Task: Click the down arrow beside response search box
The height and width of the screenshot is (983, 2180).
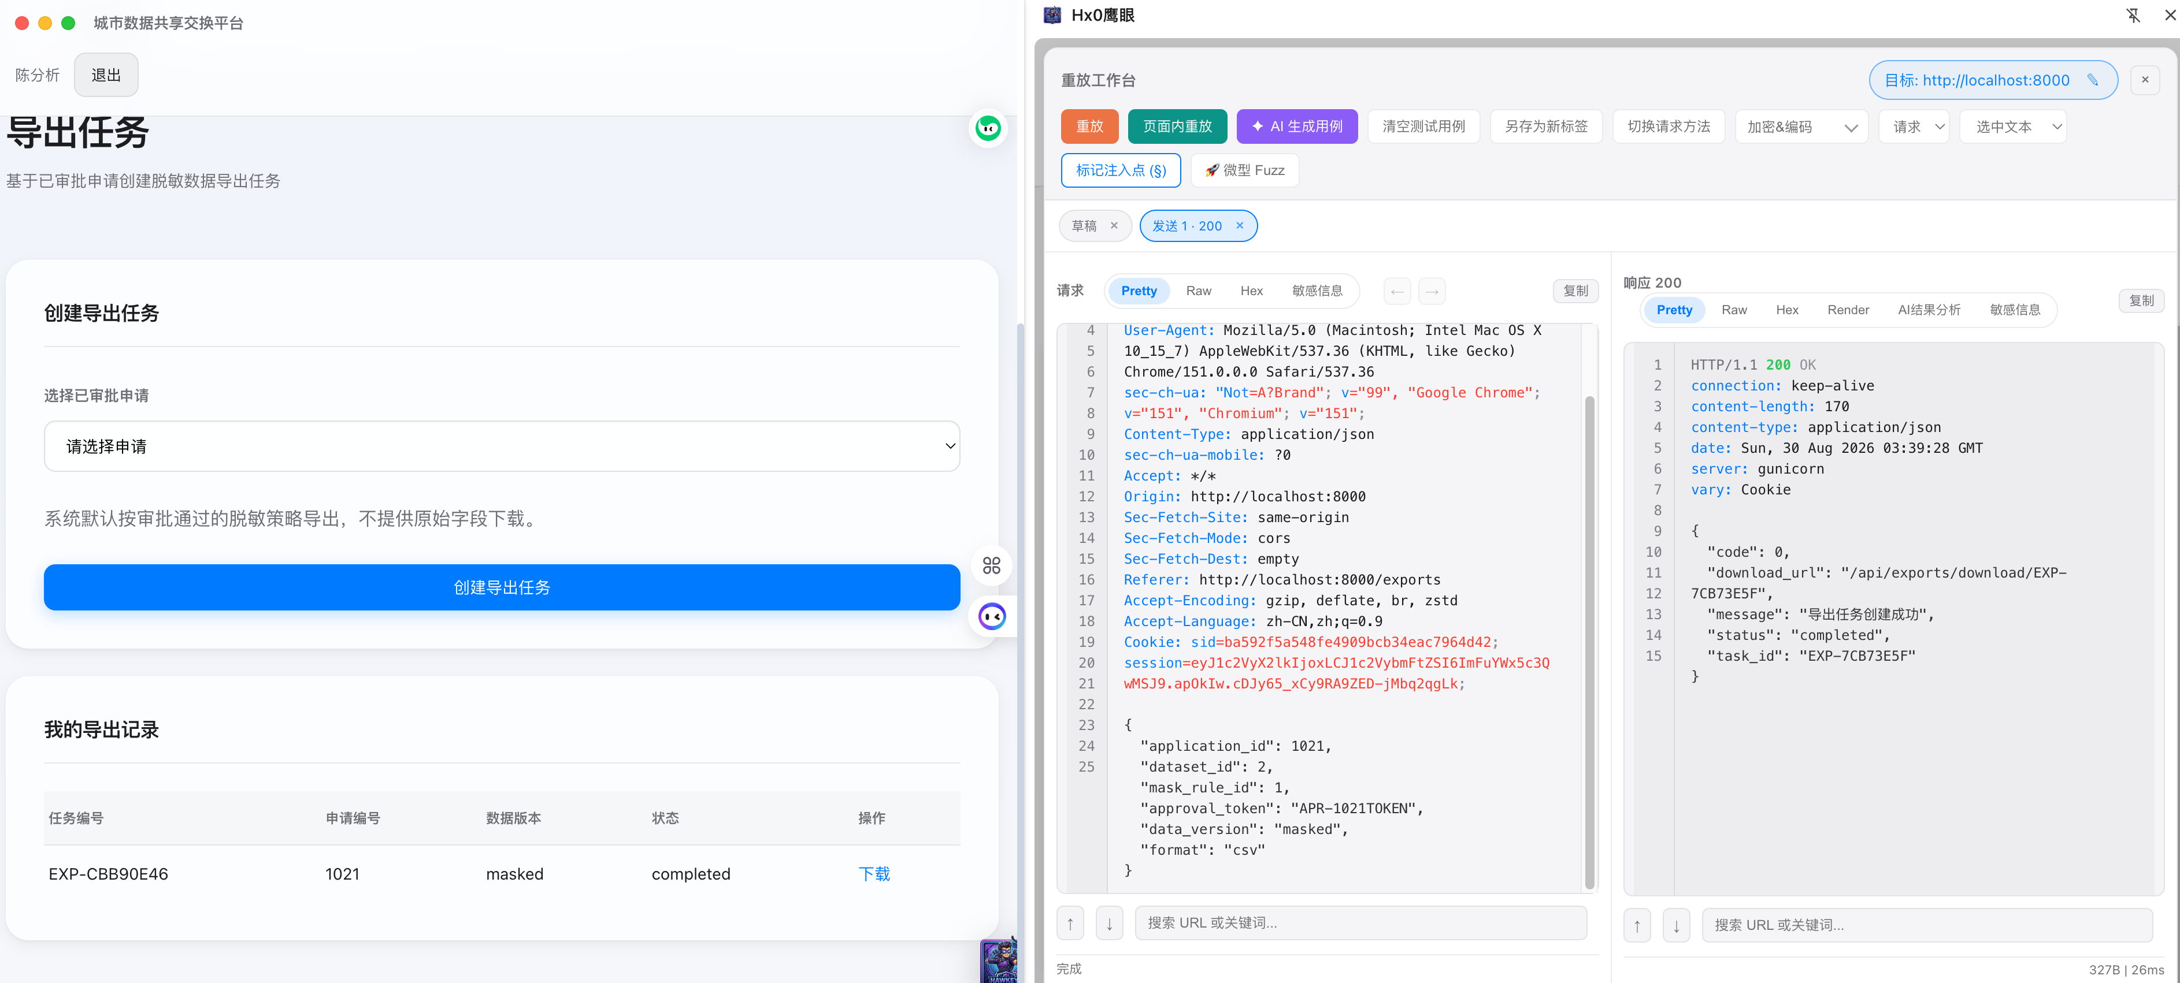Action: click(x=1677, y=925)
